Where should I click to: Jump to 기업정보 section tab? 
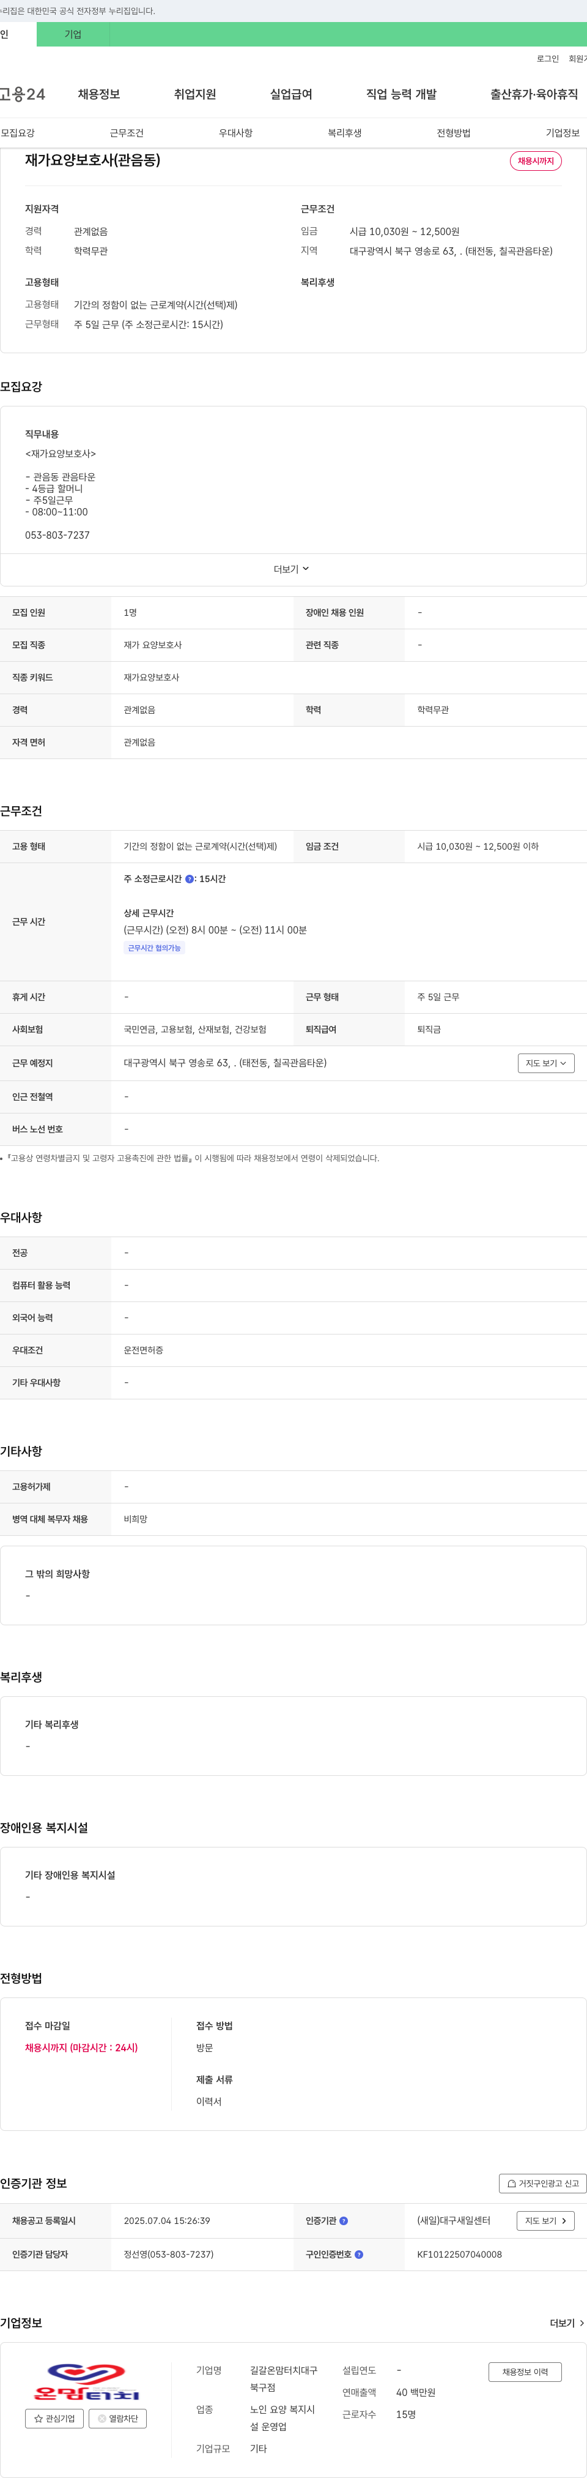(563, 133)
